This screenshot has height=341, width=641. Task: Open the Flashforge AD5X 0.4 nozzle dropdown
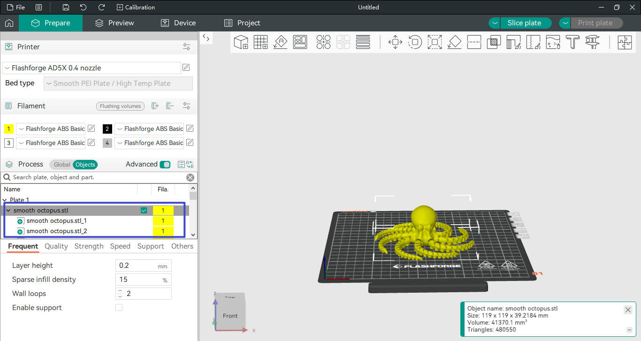point(92,68)
